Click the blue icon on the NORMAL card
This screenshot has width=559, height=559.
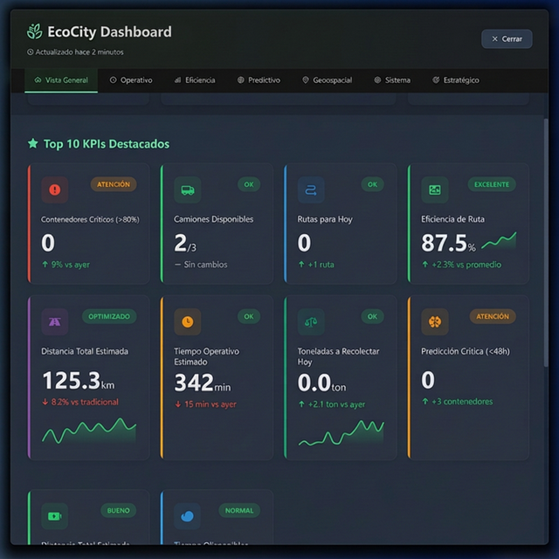click(188, 516)
